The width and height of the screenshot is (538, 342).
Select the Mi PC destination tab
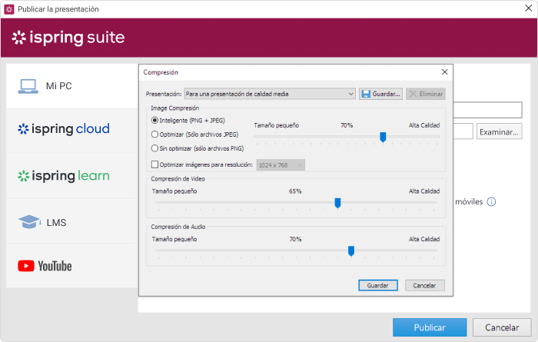[x=72, y=86]
